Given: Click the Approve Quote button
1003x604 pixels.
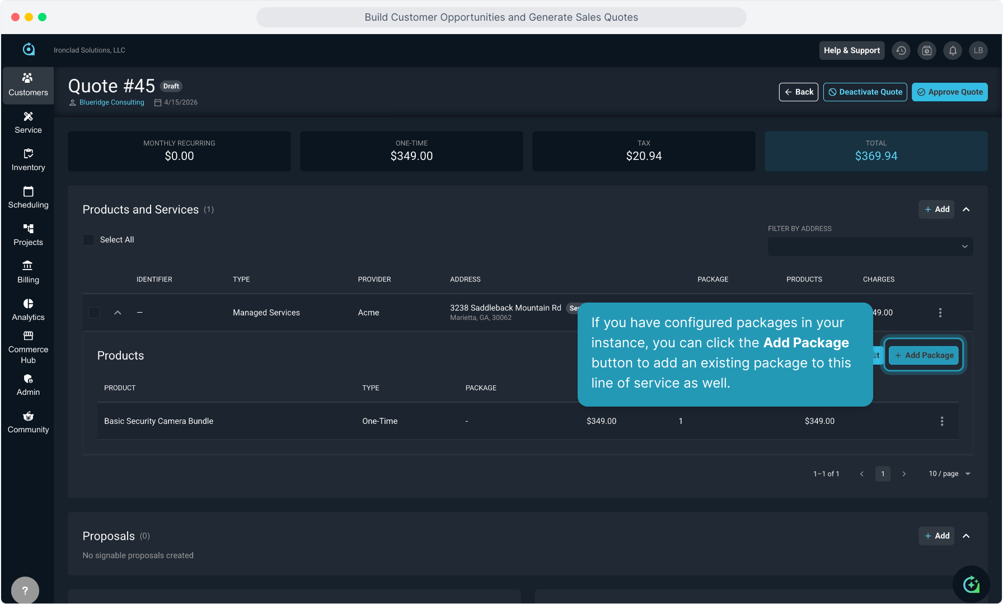Looking at the screenshot, I should click(x=949, y=92).
